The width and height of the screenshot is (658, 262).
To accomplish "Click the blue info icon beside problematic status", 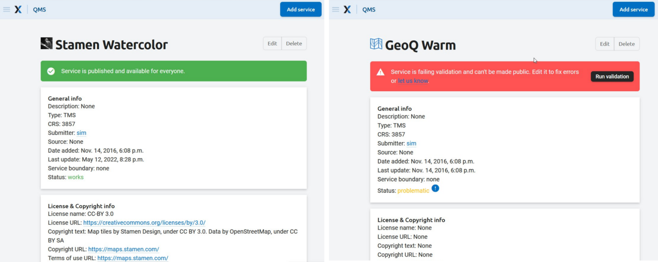I will pyautogui.click(x=435, y=188).
